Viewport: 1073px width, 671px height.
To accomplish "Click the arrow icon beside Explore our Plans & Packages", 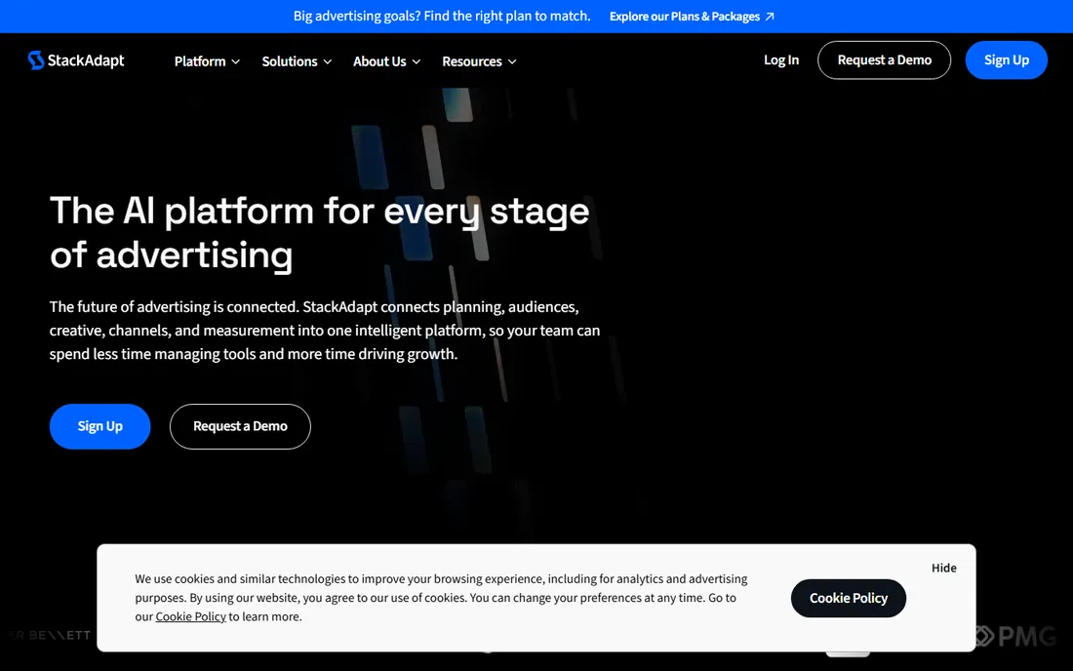I will click(x=770, y=17).
